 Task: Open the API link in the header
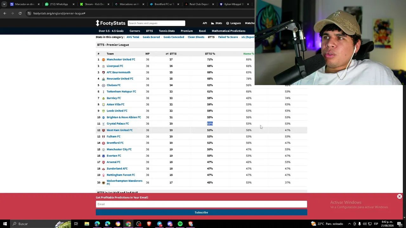[205, 23]
